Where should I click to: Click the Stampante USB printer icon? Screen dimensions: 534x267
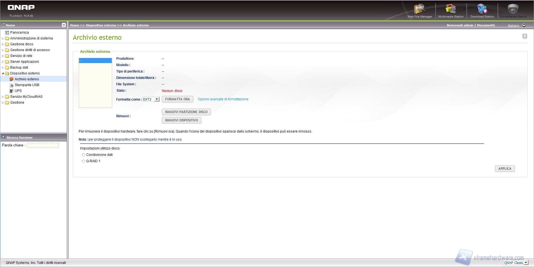pos(11,85)
